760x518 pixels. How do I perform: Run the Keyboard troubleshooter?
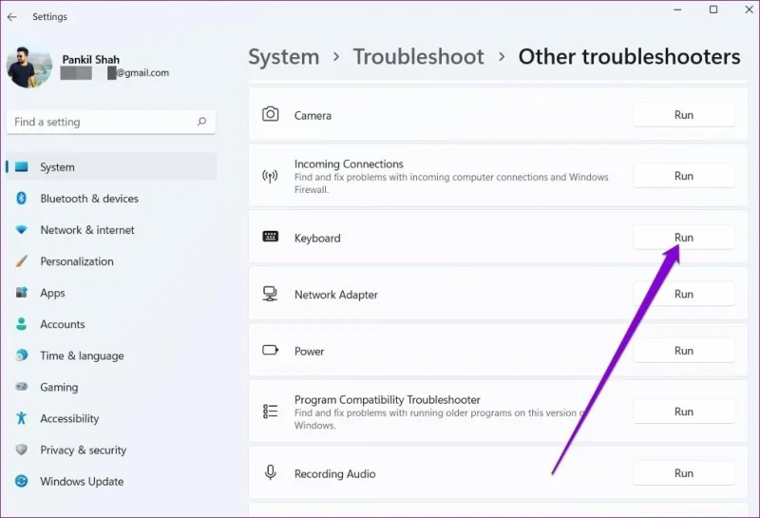(683, 238)
